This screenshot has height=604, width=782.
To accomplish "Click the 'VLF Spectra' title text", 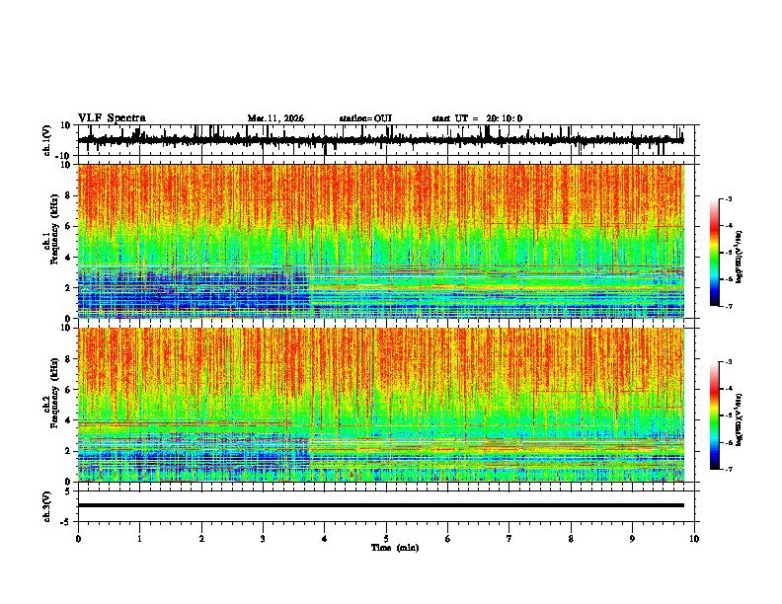I will [112, 118].
